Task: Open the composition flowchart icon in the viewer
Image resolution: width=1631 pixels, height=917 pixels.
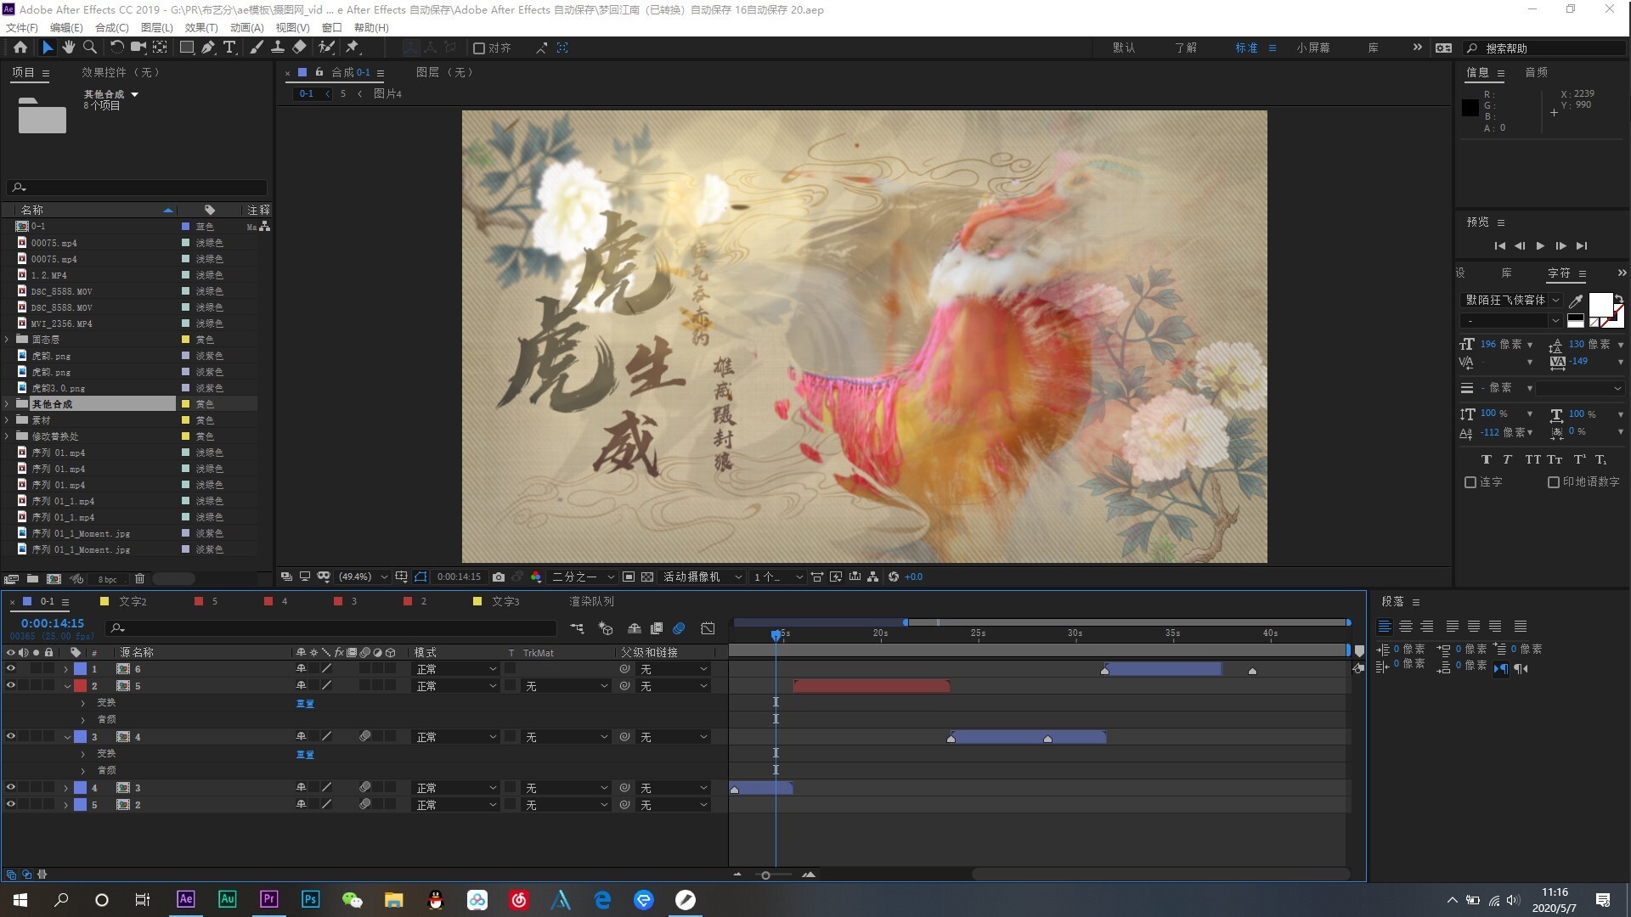Action: [x=873, y=577]
